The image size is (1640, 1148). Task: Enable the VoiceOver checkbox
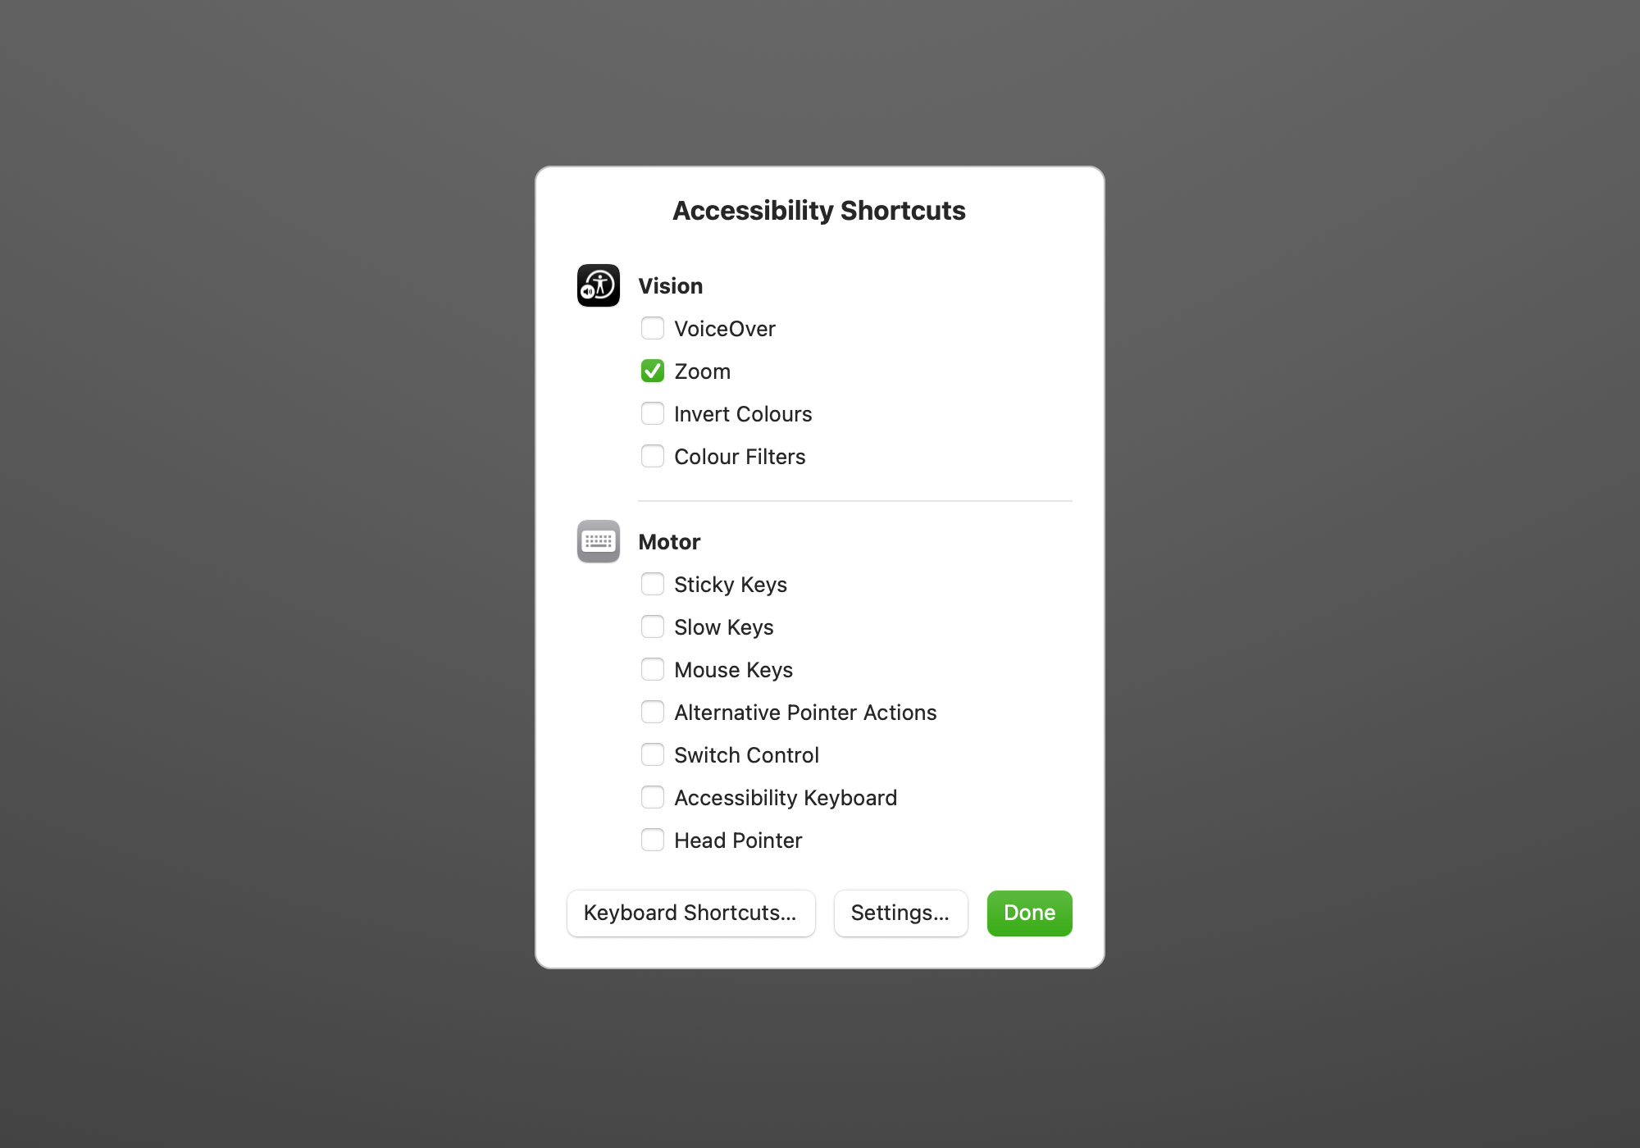point(653,328)
